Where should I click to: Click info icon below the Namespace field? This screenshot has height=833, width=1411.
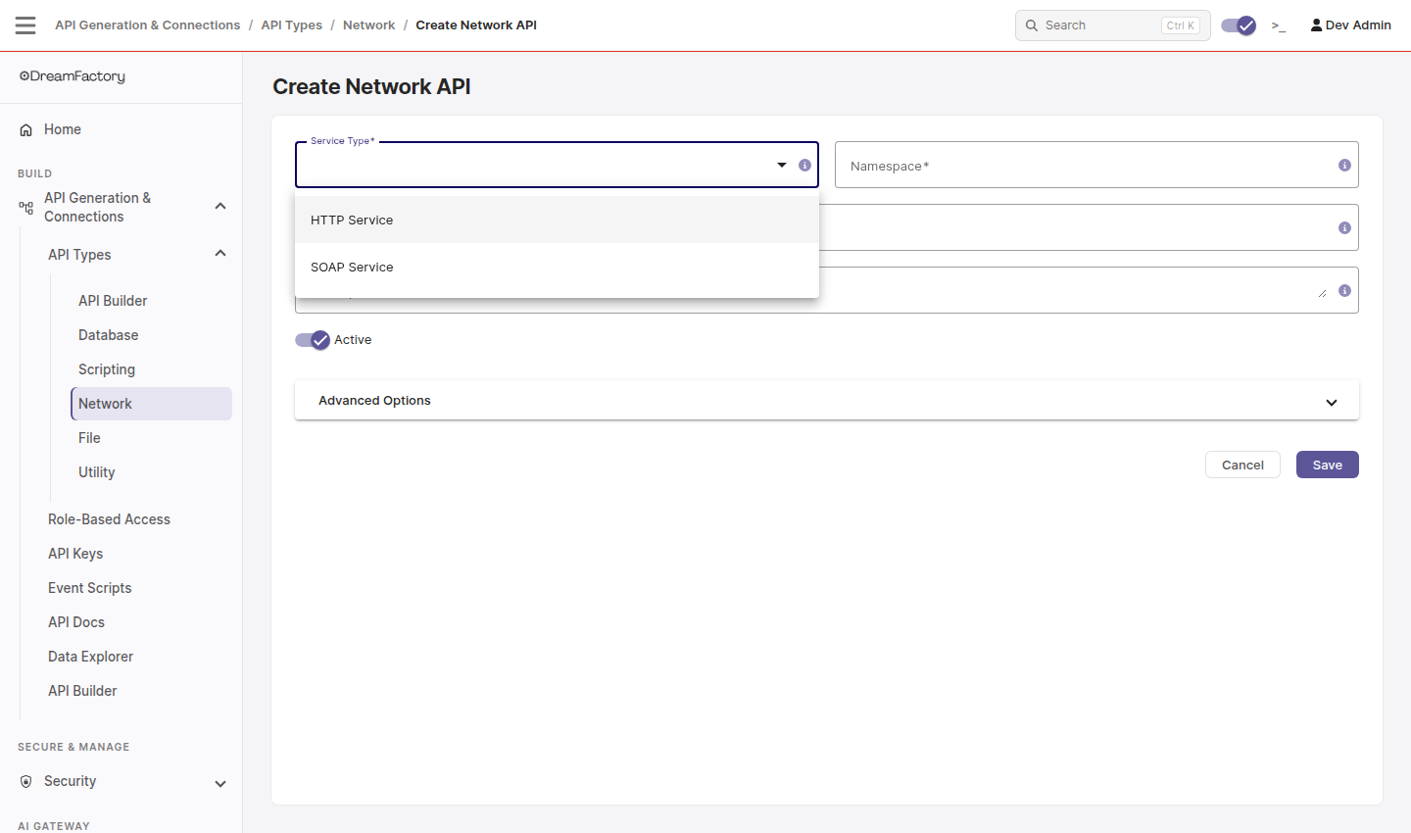pos(1344,227)
